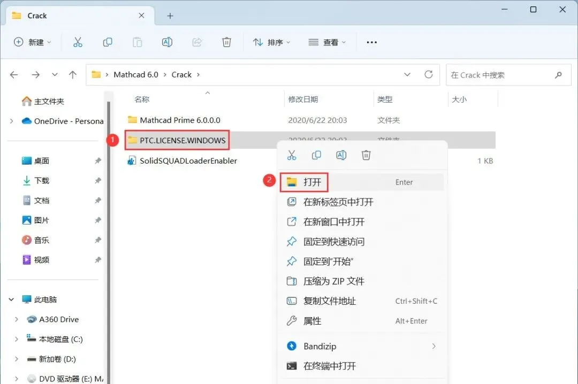
Task: Choose 复制文件地址 in context menu
Action: coord(362,301)
